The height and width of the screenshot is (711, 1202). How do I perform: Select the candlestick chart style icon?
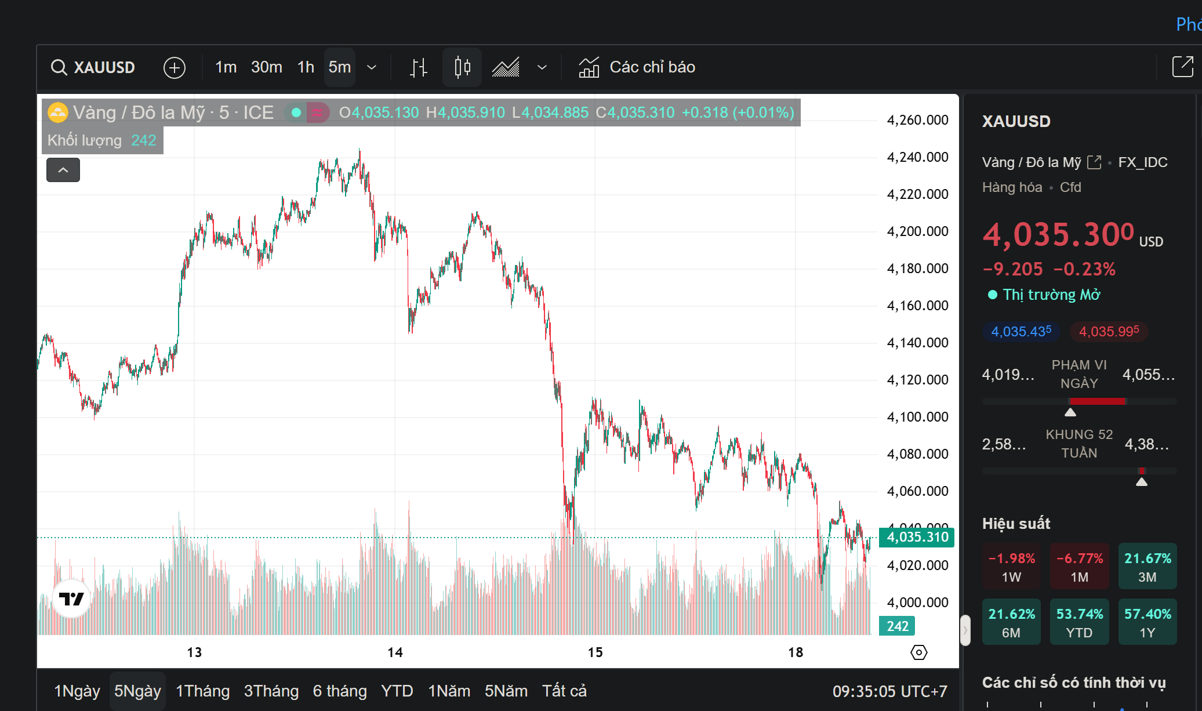click(x=462, y=67)
